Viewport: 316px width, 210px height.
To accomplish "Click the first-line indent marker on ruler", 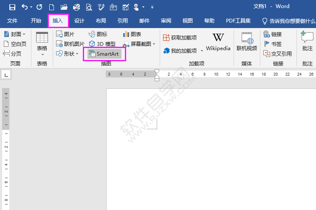I will tap(157, 71).
